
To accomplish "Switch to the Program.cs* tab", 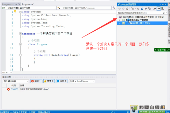I will [x=28, y=4].
